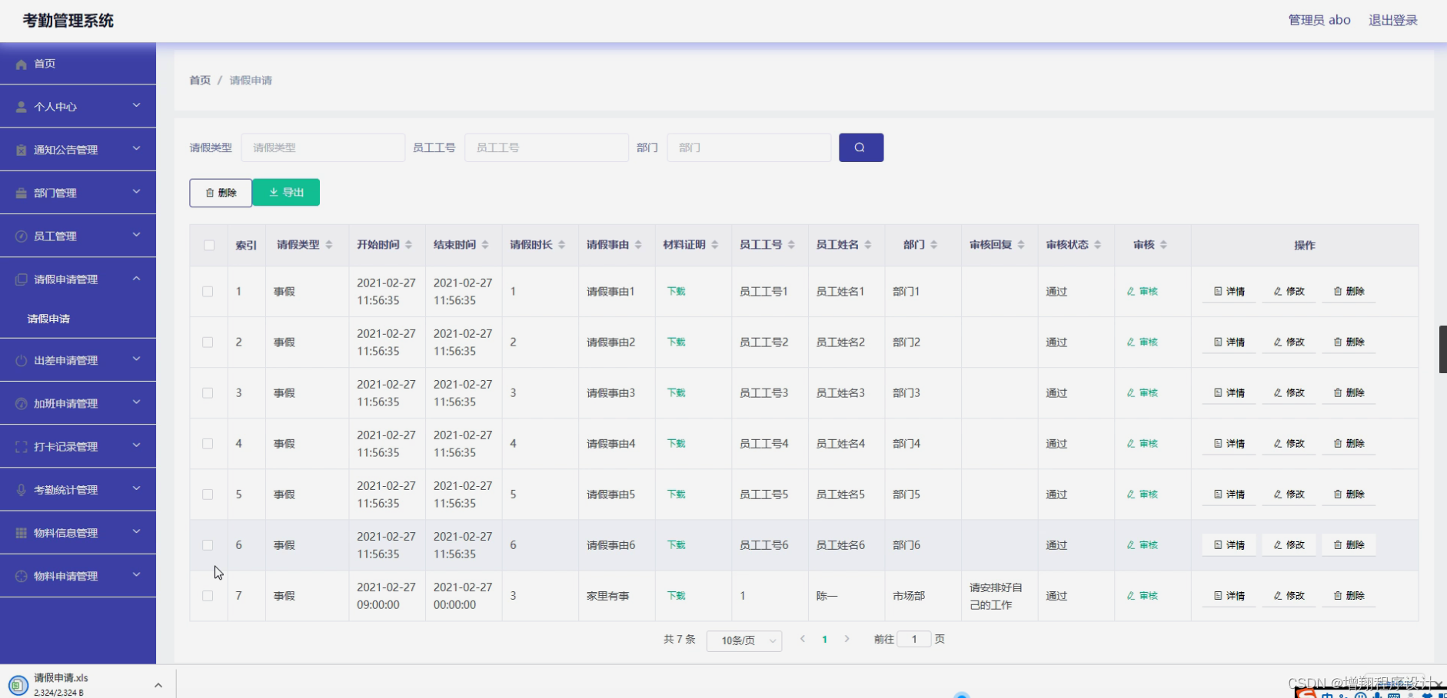Screen dimensions: 1447x698
Task: Open the 打卡记录管理 menu
Action: [78, 446]
